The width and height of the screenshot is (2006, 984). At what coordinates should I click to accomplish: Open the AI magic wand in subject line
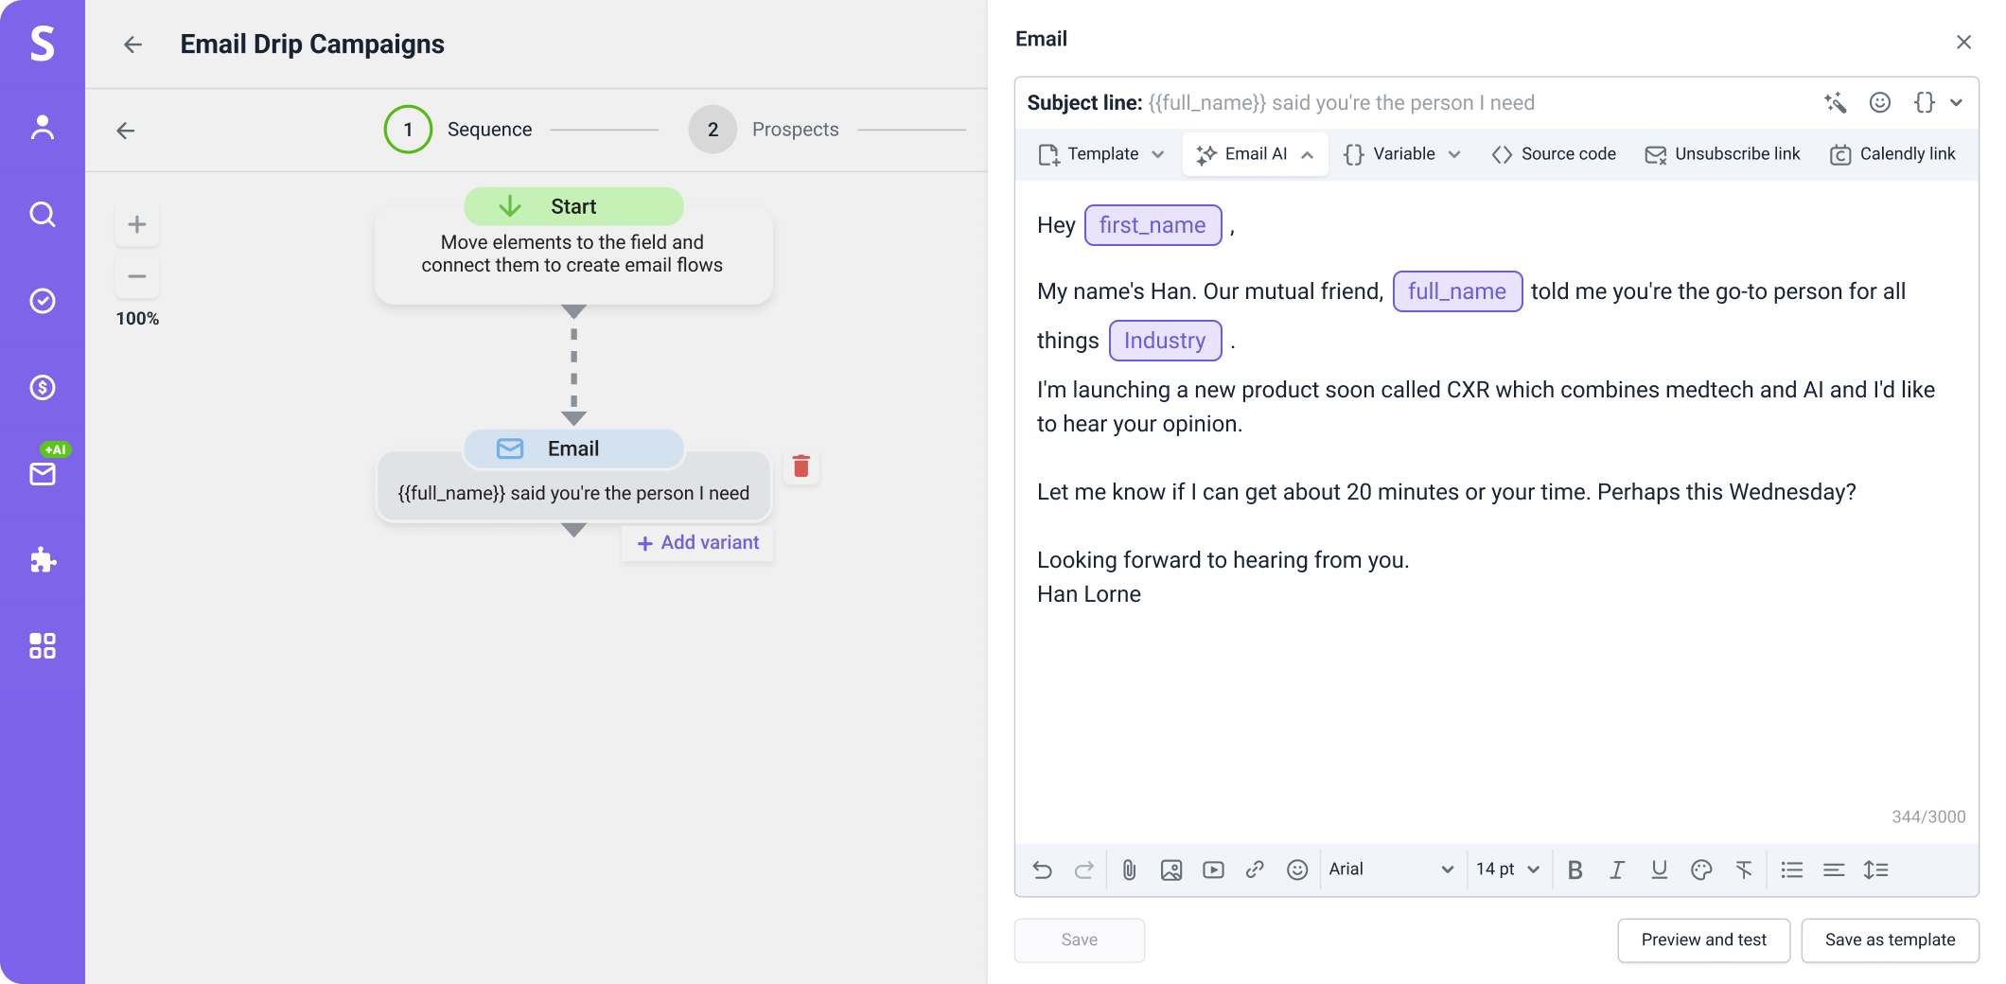[x=1836, y=103]
